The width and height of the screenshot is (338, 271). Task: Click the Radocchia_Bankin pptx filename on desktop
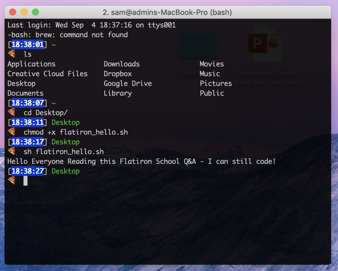pyautogui.click(x=267, y=78)
